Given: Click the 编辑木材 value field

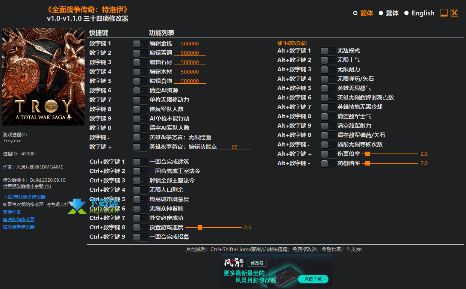Looking at the screenshot, I should coord(190,72).
